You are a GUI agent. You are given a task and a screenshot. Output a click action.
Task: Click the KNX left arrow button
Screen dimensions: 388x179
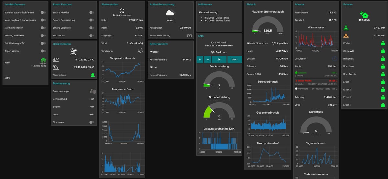coord(200,59)
